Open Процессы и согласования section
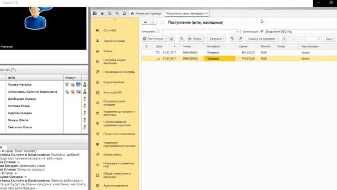 [x=119, y=134]
